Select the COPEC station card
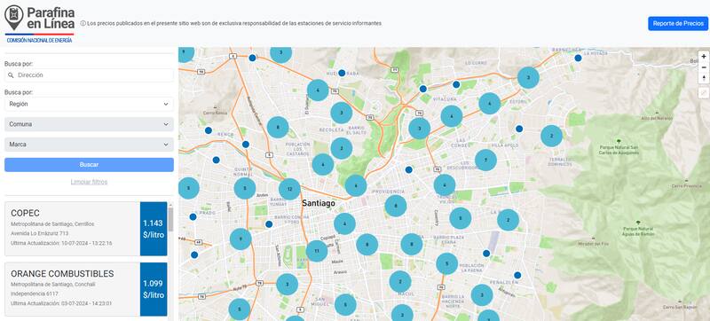 [86, 229]
